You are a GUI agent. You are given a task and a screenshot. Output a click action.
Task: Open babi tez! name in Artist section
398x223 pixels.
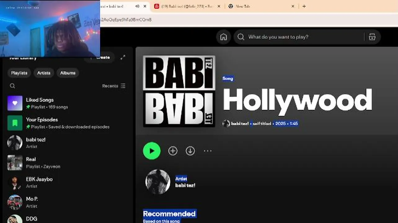click(185, 185)
